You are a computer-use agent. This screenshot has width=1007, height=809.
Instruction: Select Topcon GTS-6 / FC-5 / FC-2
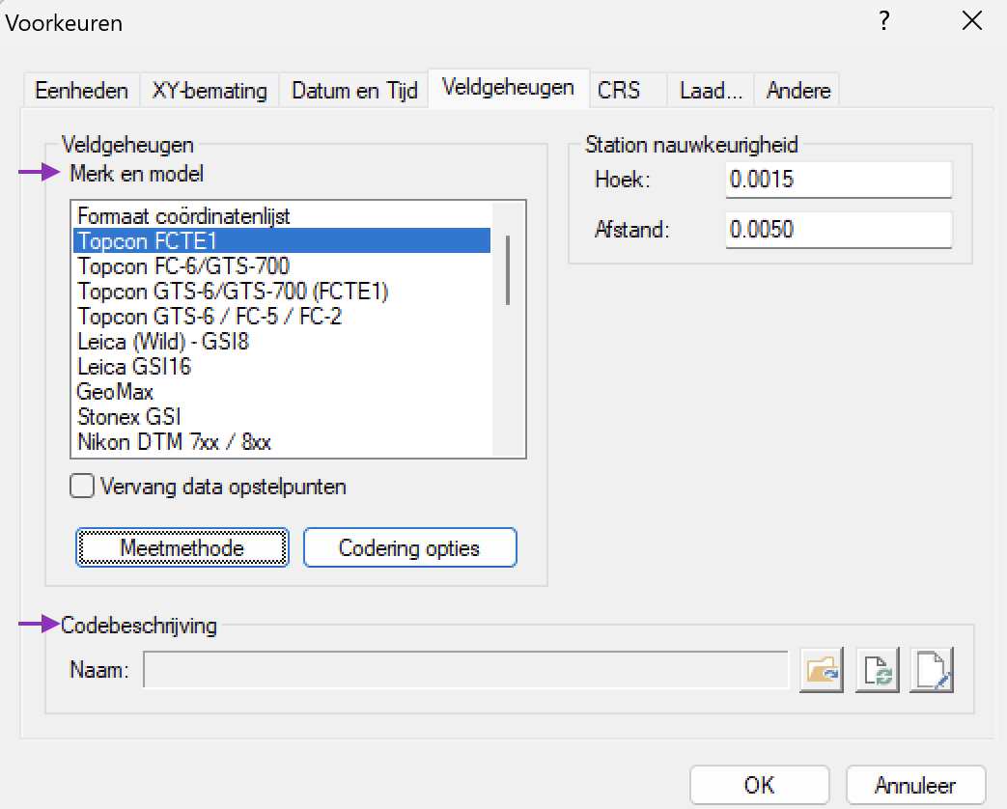(283, 316)
